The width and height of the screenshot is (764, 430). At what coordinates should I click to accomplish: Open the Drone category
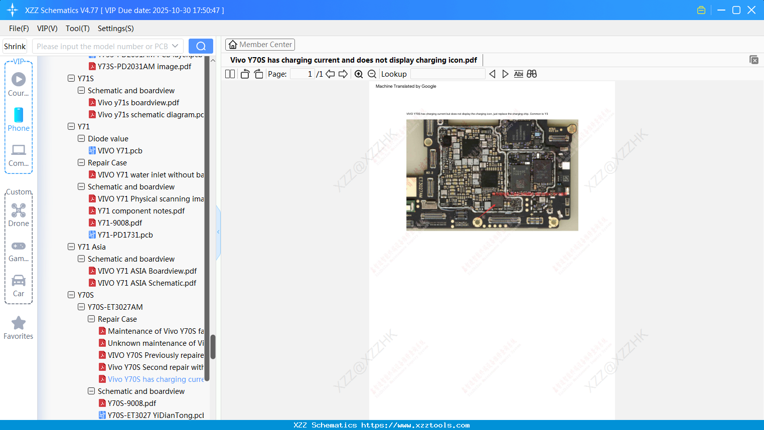click(x=19, y=215)
